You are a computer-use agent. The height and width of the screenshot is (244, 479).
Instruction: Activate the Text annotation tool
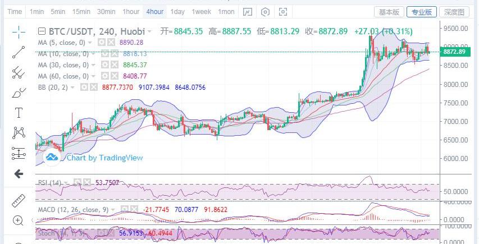point(19,112)
